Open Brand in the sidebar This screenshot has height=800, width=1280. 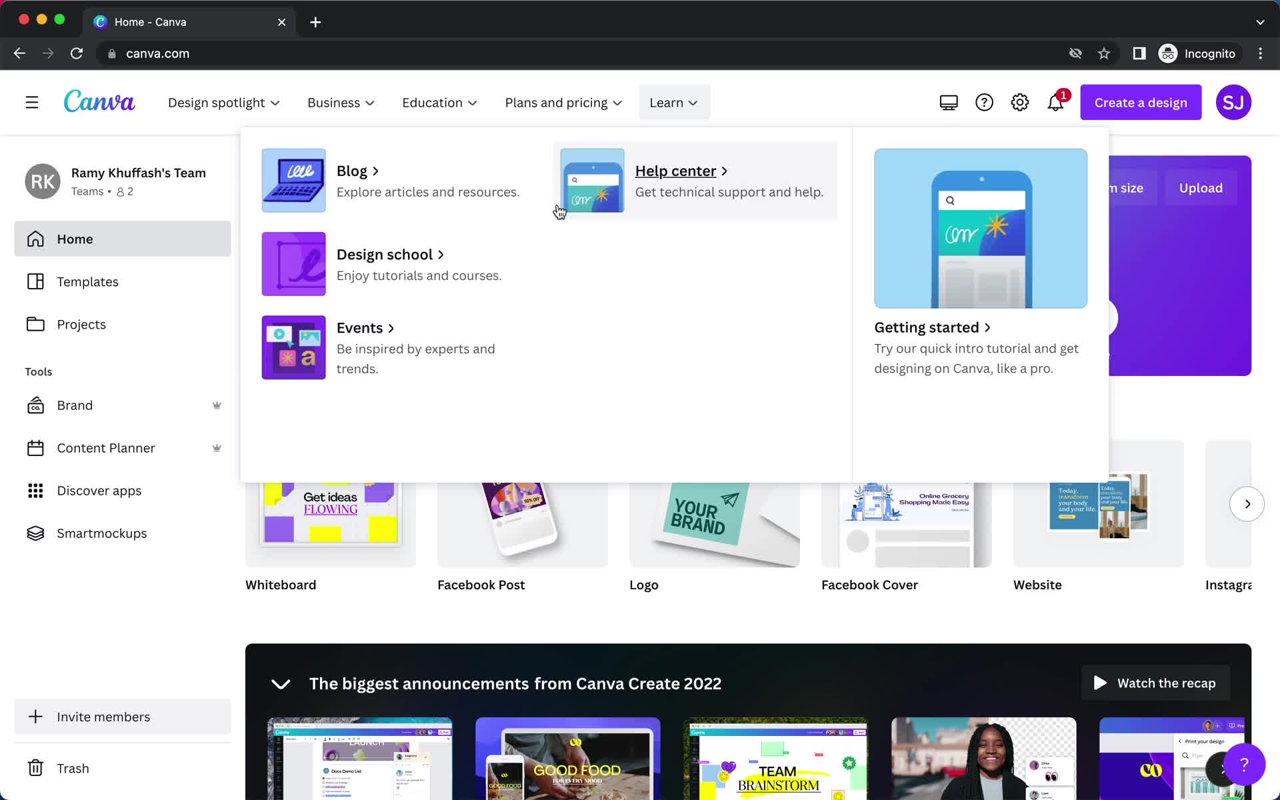click(x=123, y=405)
